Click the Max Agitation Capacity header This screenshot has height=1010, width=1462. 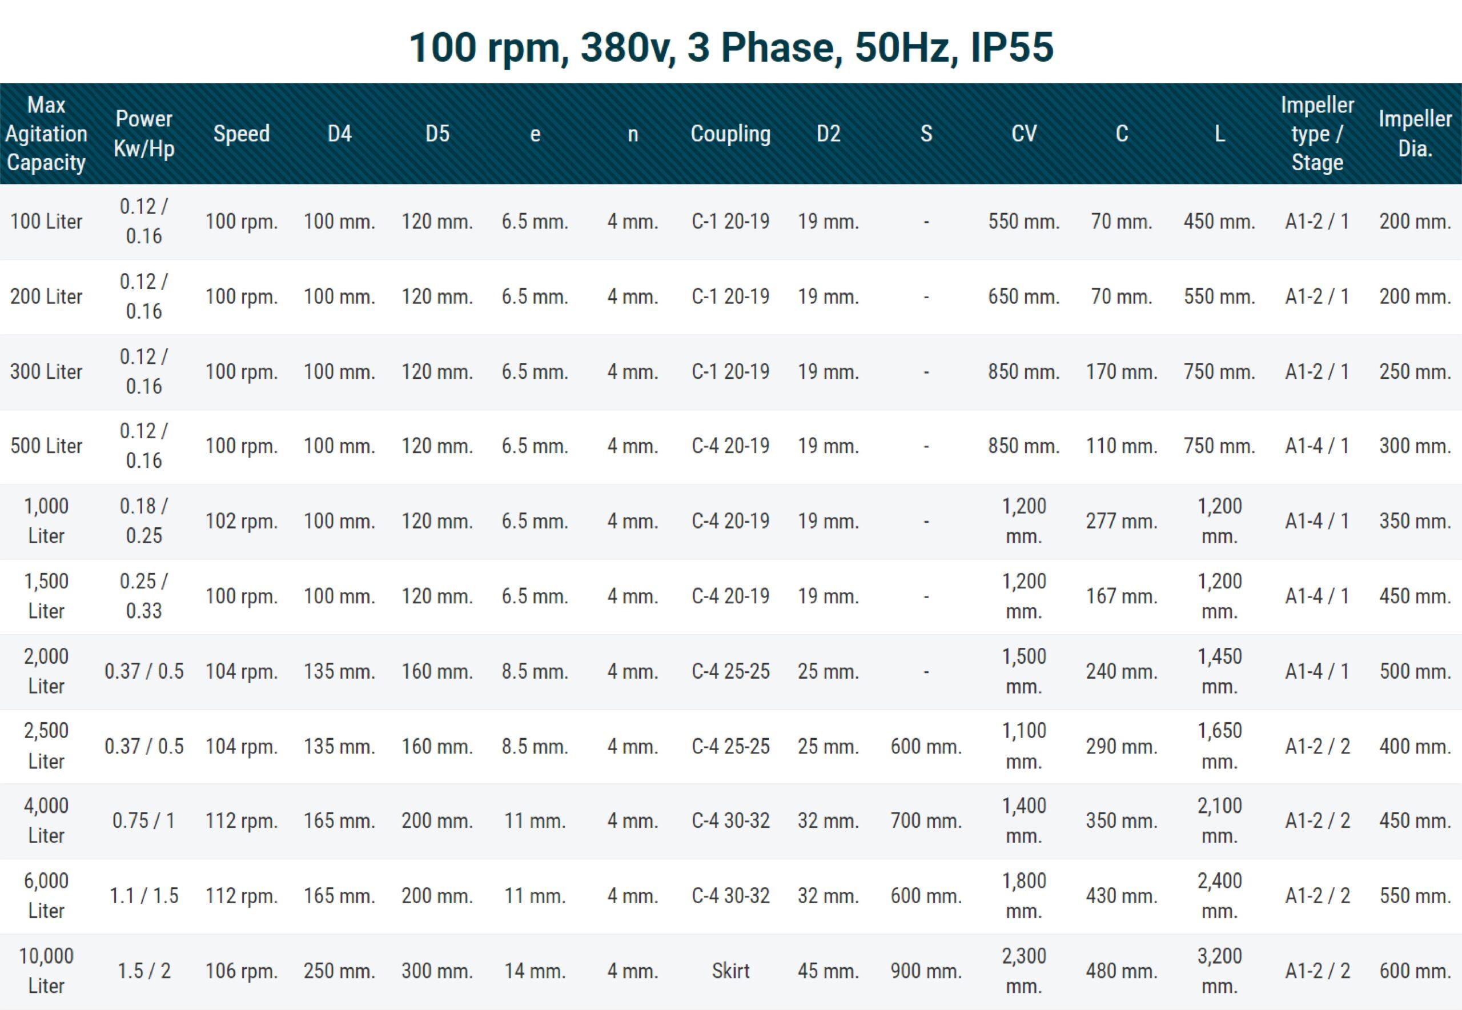(46, 134)
